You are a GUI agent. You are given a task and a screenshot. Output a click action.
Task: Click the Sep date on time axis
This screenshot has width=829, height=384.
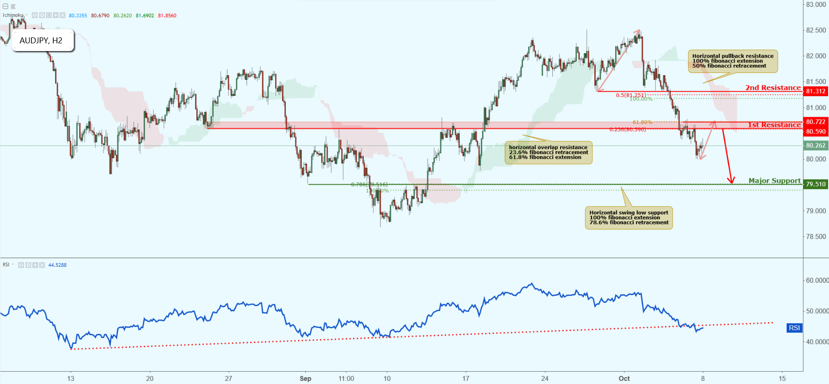tap(305, 379)
